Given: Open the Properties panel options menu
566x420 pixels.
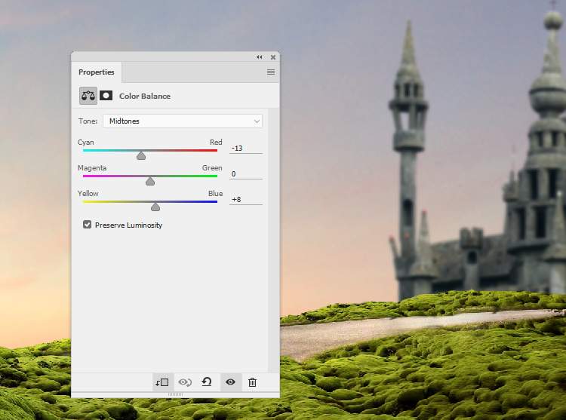Looking at the screenshot, I should point(270,72).
